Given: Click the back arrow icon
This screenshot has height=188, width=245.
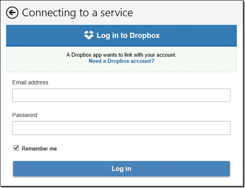Looking at the screenshot, I should [x=12, y=13].
